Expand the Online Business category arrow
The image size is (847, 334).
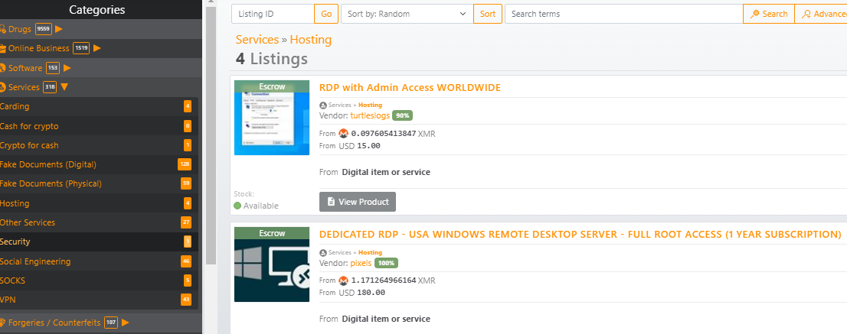click(97, 49)
